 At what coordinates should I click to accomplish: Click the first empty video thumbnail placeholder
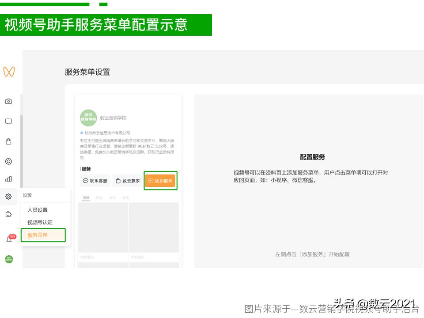[102, 227]
